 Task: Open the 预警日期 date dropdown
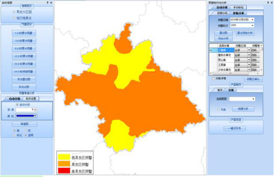pos(252,20)
